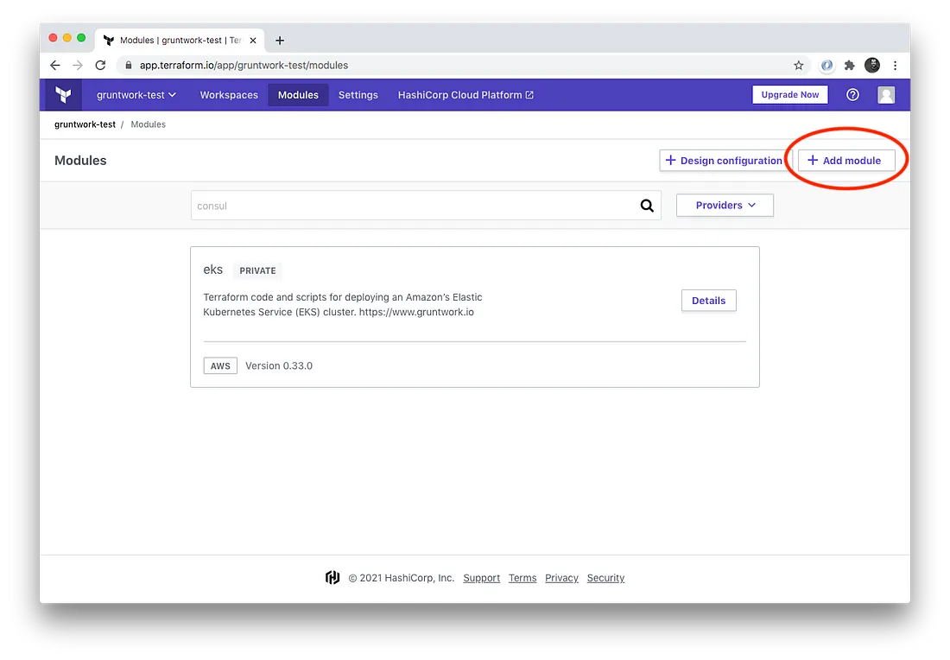Click the eks module title
The image size is (950, 660).
pos(212,270)
